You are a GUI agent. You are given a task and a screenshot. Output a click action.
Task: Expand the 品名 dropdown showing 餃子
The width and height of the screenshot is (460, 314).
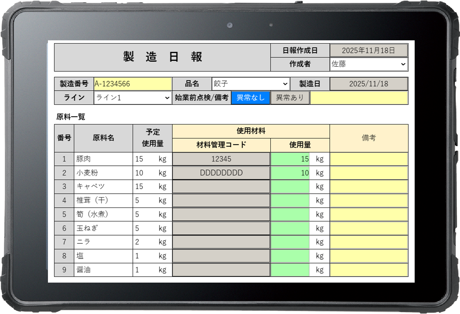pos(250,84)
